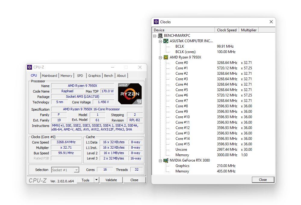
Task: Click the NVIDIA GeForce graphics card icon
Action: coord(166,160)
